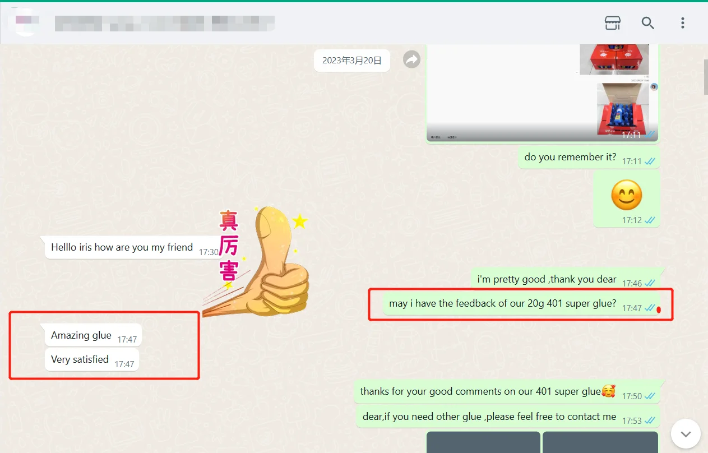Open the business catalog storefront icon
Viewport: 708px width, 453px height.
[613, 23]
